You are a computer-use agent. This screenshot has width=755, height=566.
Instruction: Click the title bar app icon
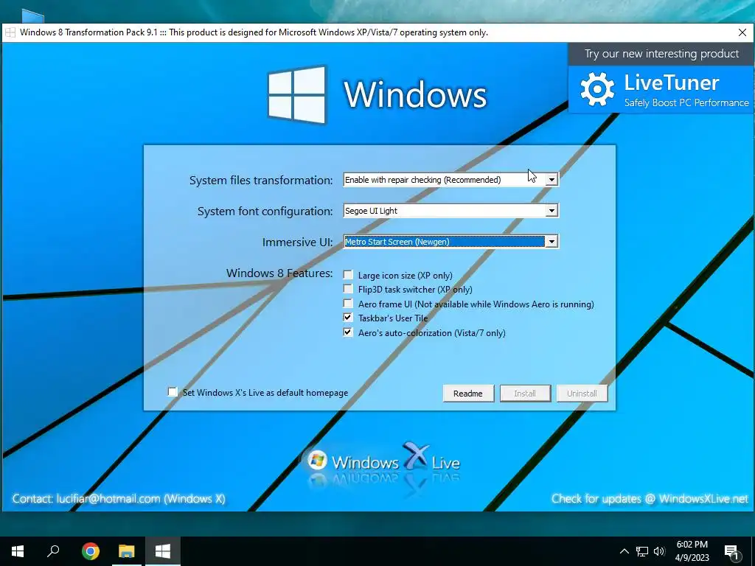(10, 32)
